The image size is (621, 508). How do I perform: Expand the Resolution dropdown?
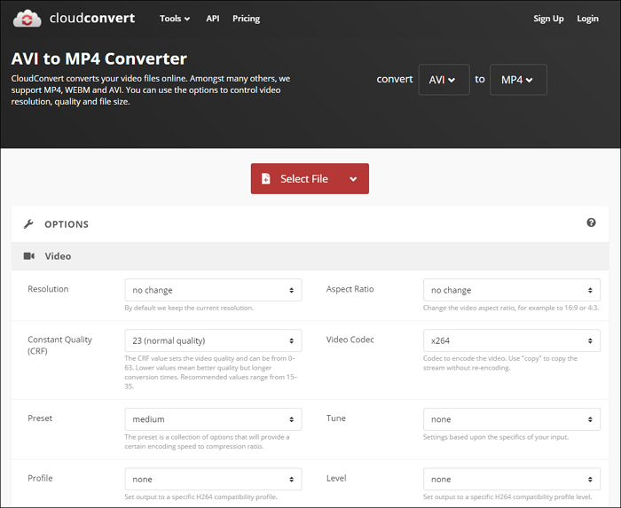tap(213, 290)
